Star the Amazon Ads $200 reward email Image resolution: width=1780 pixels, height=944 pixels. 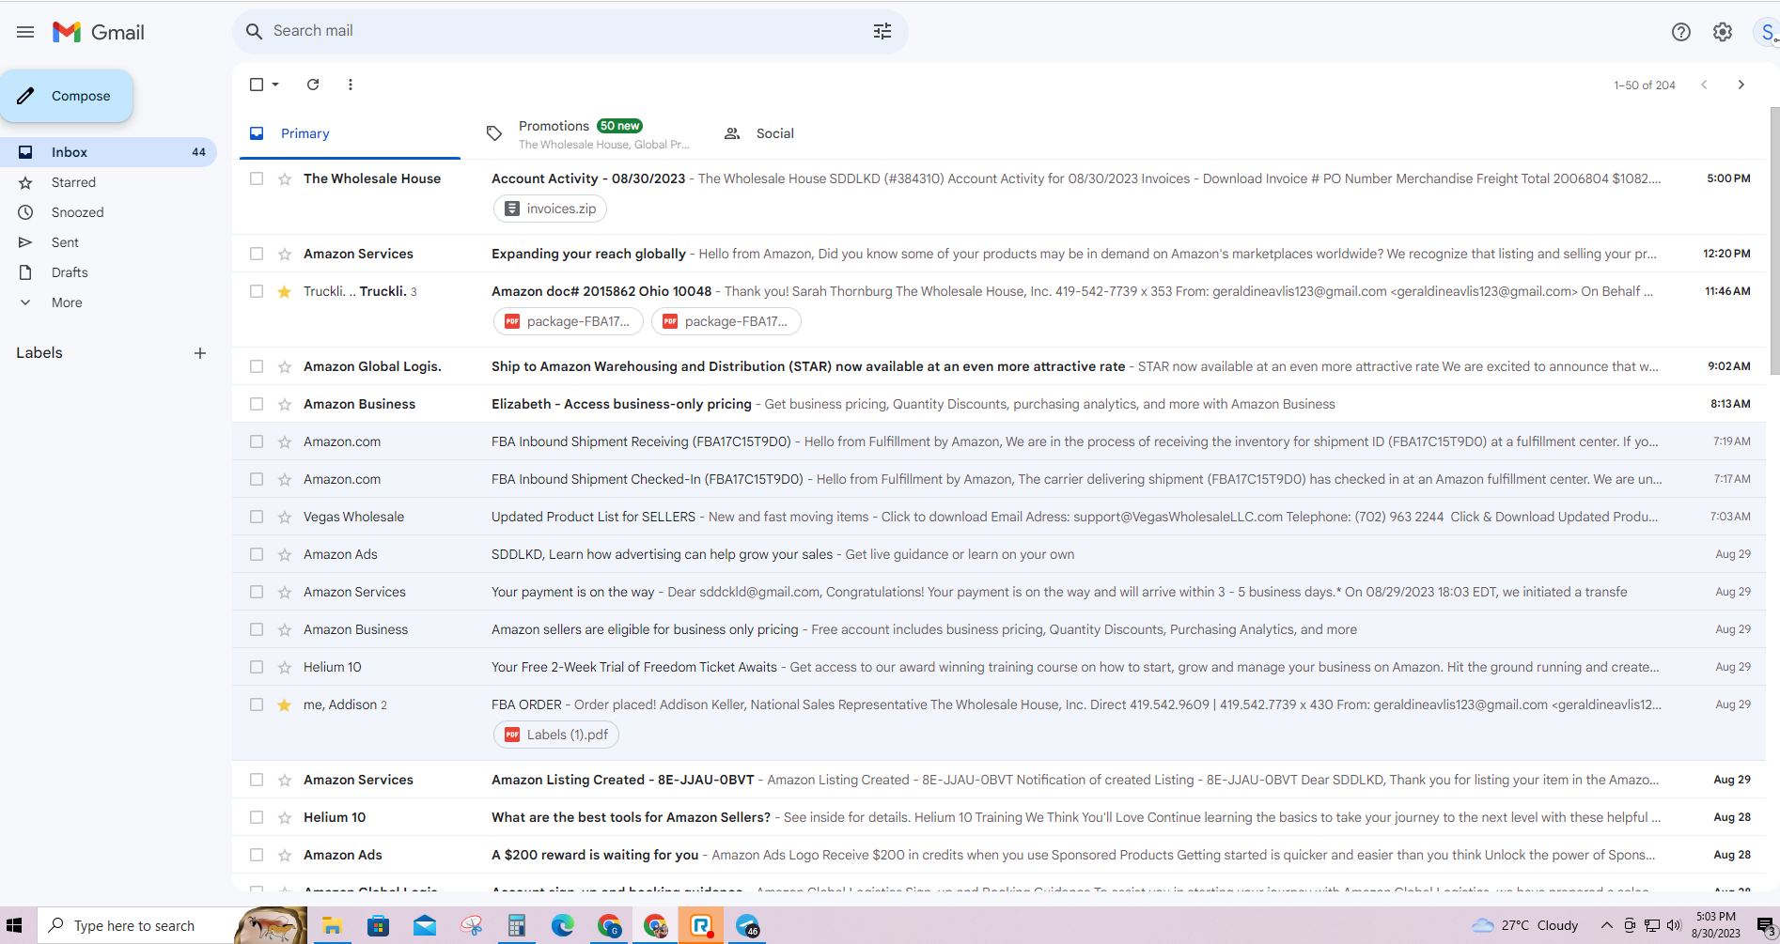(285, 855)
